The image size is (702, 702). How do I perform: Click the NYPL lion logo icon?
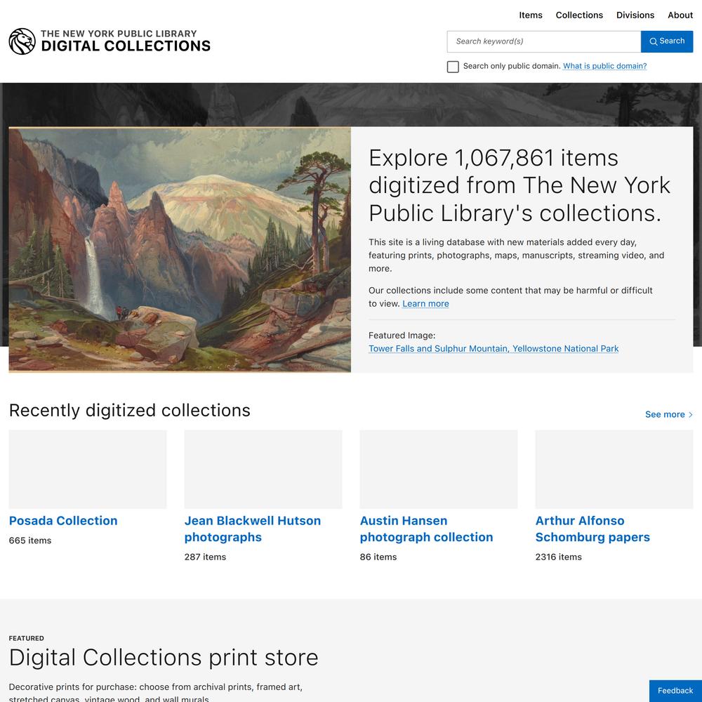tap(22, 41)
